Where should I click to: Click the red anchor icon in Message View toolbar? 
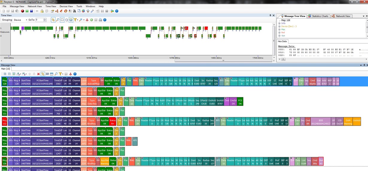pyautogui.click(x=71, y=74)
